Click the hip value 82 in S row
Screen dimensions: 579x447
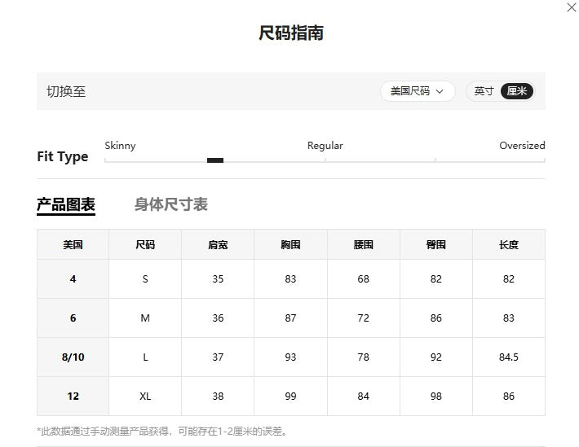[x=436, y=279]
